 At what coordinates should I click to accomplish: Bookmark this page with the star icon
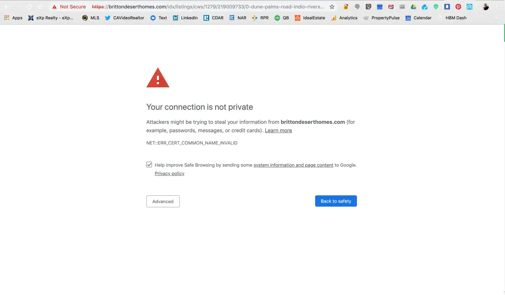pyautogui.click(x=332, y=7)
